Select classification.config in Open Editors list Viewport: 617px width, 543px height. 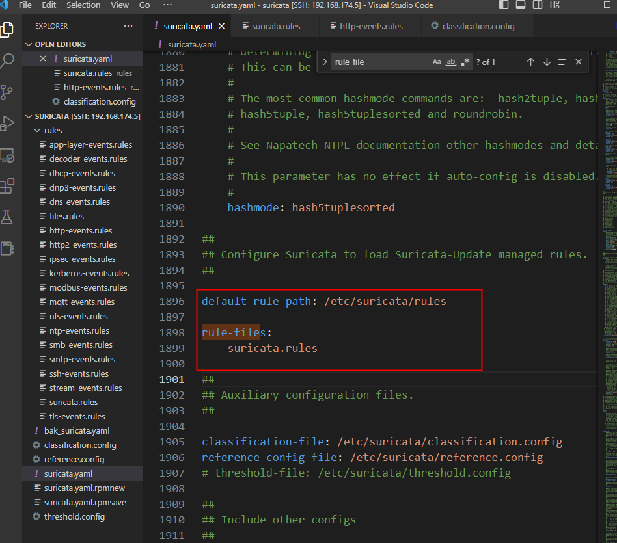[x=83, y=102]
